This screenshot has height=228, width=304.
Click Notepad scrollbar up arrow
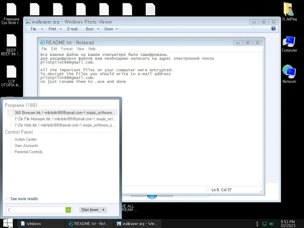click(259, 55)
